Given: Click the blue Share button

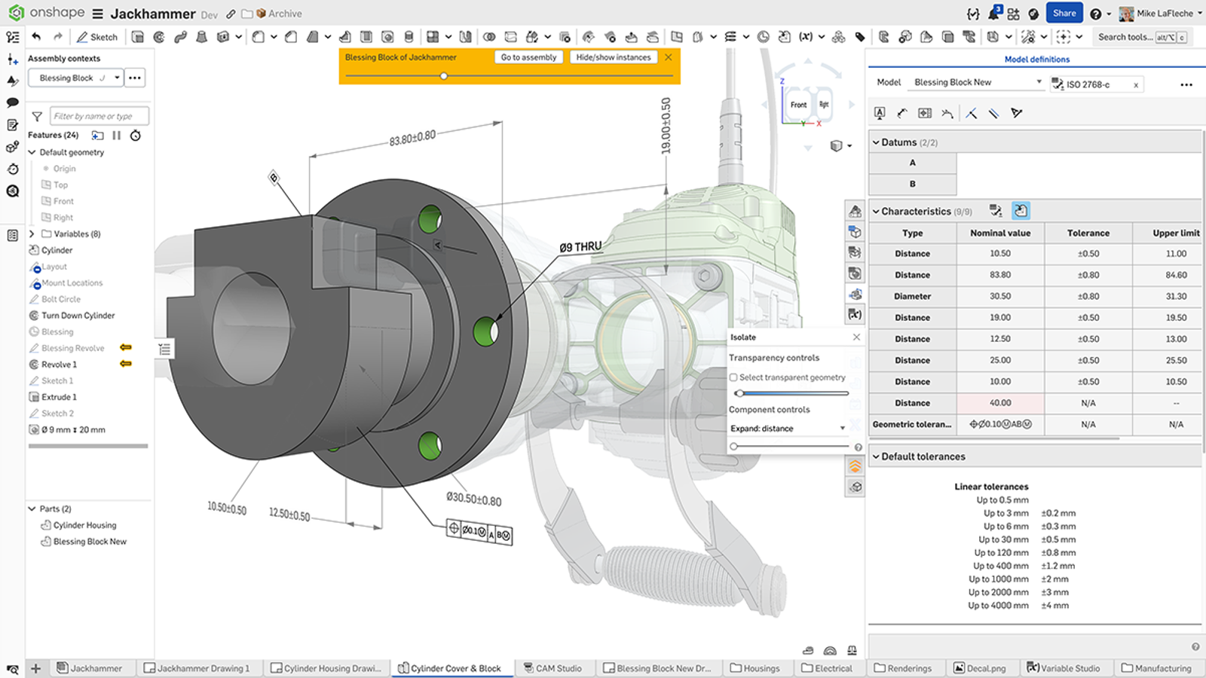Looking at the screenshot, I should pyautogui.click(x=1064, y=12).
